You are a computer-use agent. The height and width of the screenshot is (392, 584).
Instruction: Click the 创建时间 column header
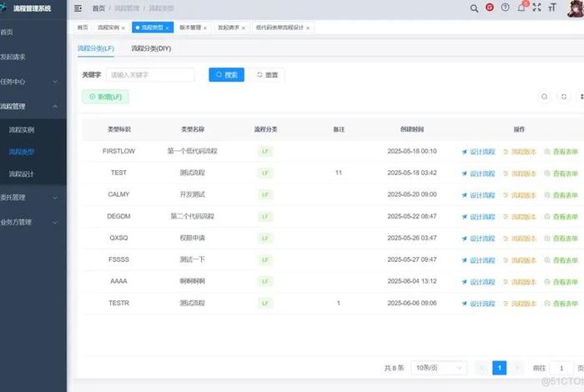(412, 129)
